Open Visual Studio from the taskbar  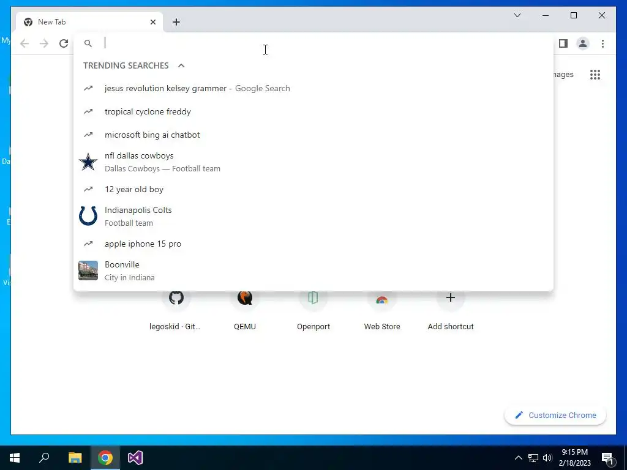(135, 458)
